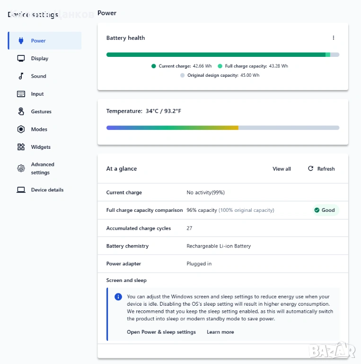Click the Gestures hand icon
This screenshot has height=364, width=361.
coord(21,111)
